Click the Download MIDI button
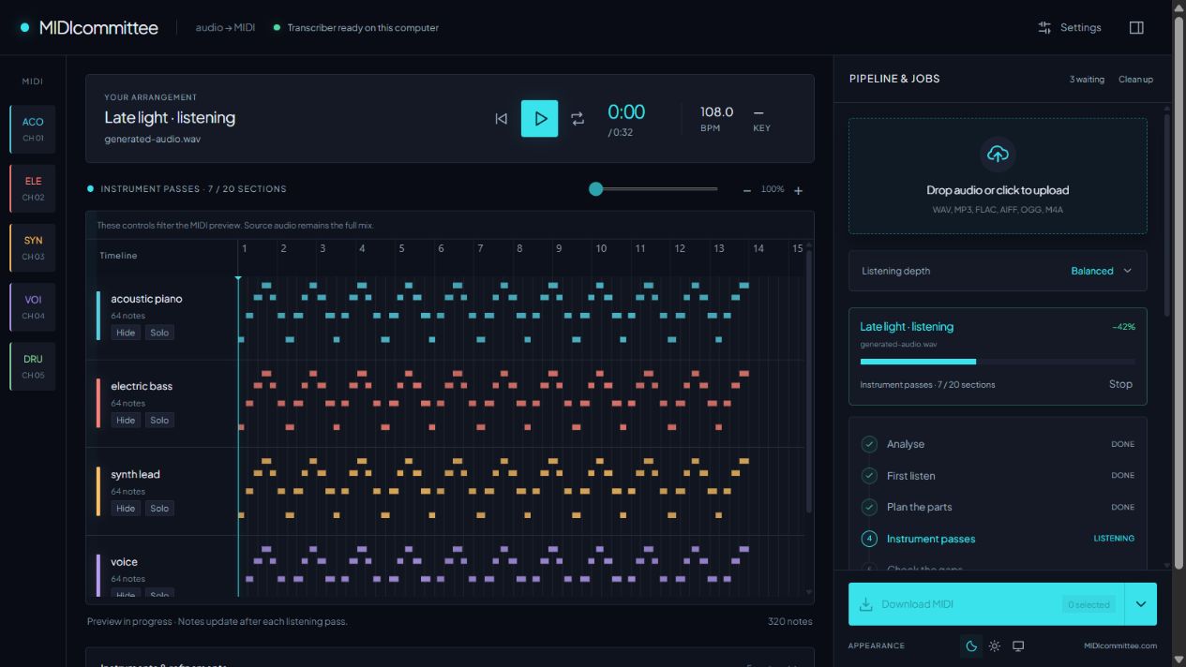 click(985, 604)
